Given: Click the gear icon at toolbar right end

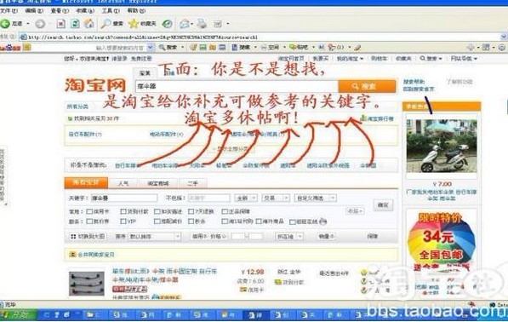Looking at the screenshot, I should (x=501, y=48).
